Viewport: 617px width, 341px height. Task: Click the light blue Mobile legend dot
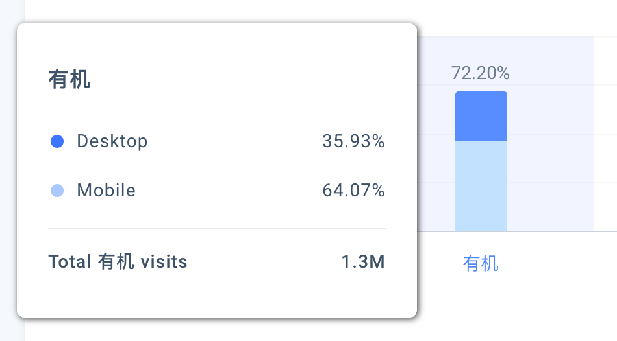pyautogui.click(x=57, y=191)
